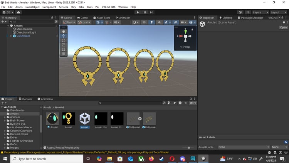Switch to the Animator tab
Image resolution: width=289 pixels, height=163 pixels.
[123, 18]
